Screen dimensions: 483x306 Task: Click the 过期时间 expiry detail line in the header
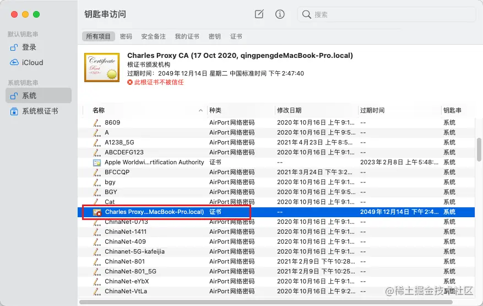point(216,73)
